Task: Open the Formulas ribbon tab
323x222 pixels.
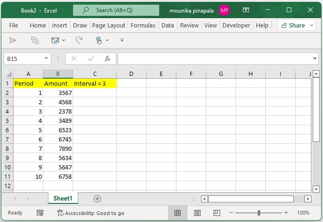Action: [143, 26]
